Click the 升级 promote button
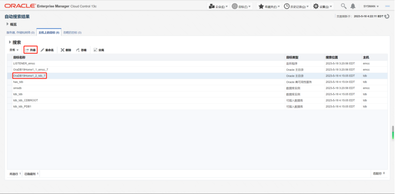The image size is (395, 194). click(x=31, y=50)
